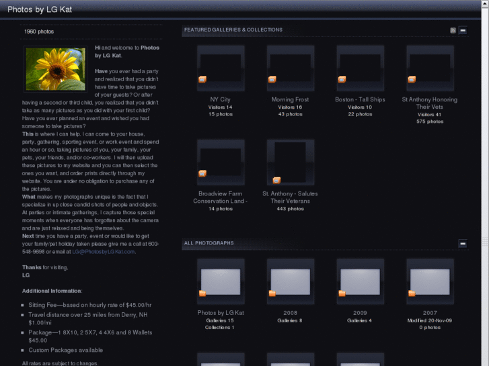489x366 pixels.
Task: Follow the Boston - Tall Ships title link
Action: tap(360, 99)
